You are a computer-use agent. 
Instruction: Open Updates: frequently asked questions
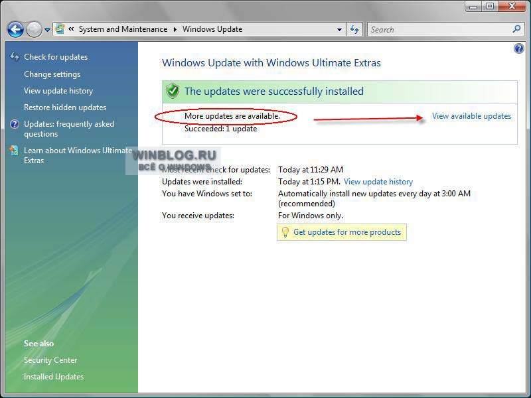click(x=69, y=129)
